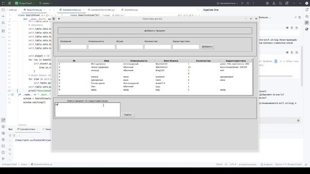Screen dimensions: 310x174
Task: Open the ProjectTask1 project dropdown
Action: 25,3
